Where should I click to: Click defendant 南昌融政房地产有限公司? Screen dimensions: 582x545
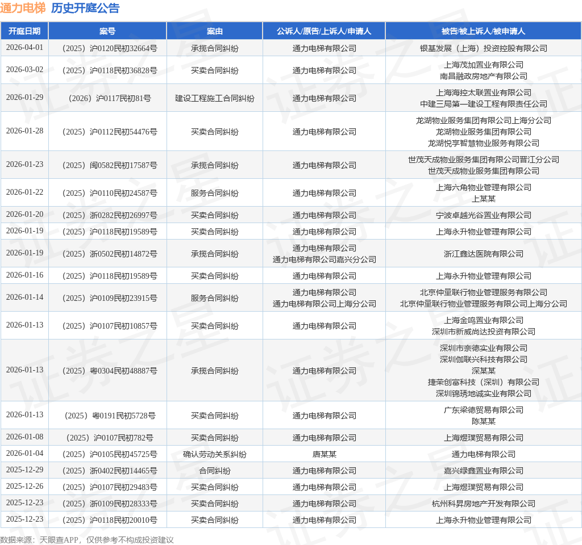pos(483,76)
